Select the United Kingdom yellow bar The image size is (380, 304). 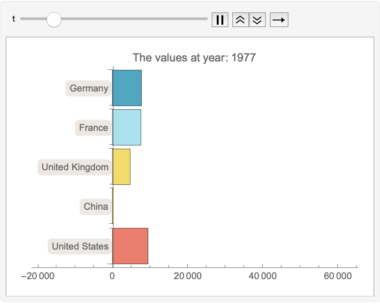point(121,167)
